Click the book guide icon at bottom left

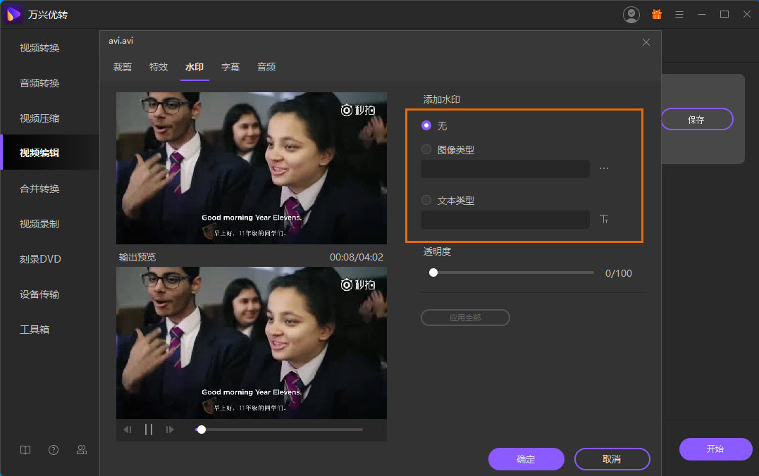point(25,450)
